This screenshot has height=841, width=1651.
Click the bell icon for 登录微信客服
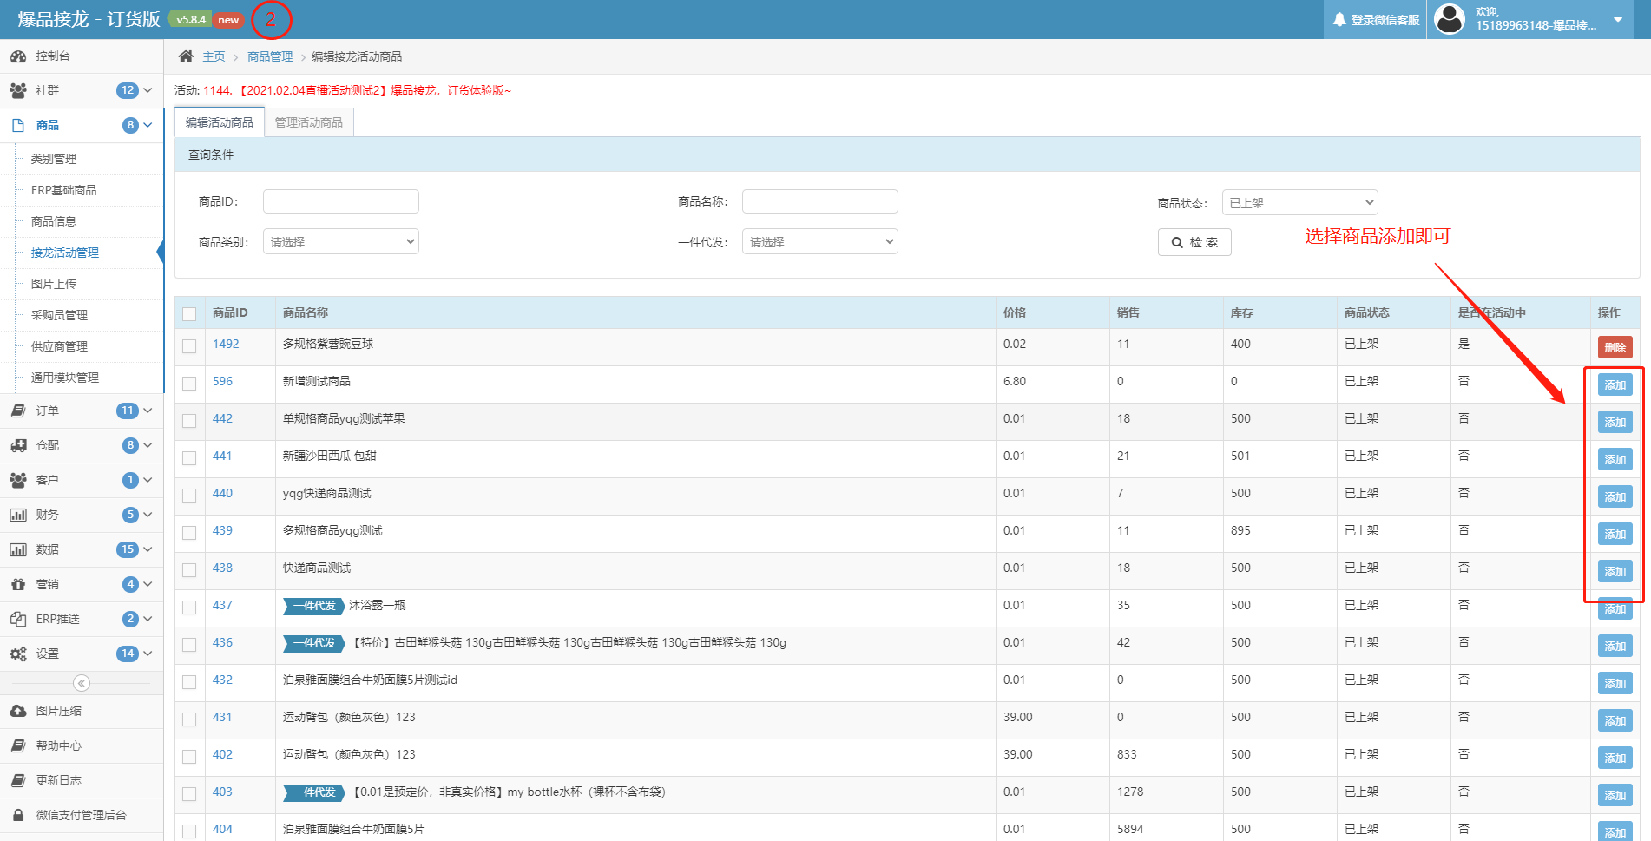[1339, 19]
